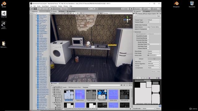198x111 pixels.
Task: Open the custom editor tools icon
Action: point(52,9)
